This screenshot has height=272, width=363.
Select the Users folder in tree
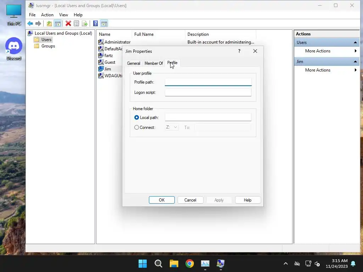pos(43,40)
